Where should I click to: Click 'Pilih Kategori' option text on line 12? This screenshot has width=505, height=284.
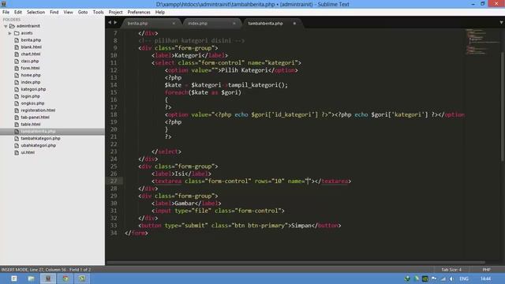pos(245,70)
